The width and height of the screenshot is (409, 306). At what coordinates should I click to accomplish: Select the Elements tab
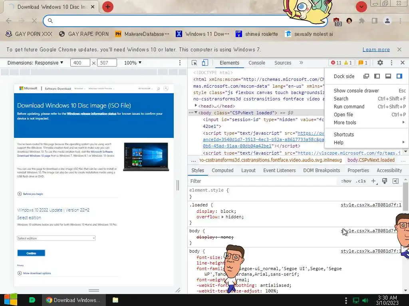[229, 63]
